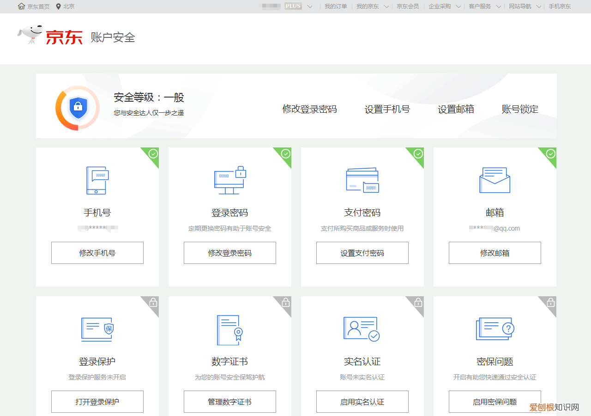The height and width of the screenshot is (416, 591).
Task: Click the JD dog mascot logo
Action: (30, 33)
